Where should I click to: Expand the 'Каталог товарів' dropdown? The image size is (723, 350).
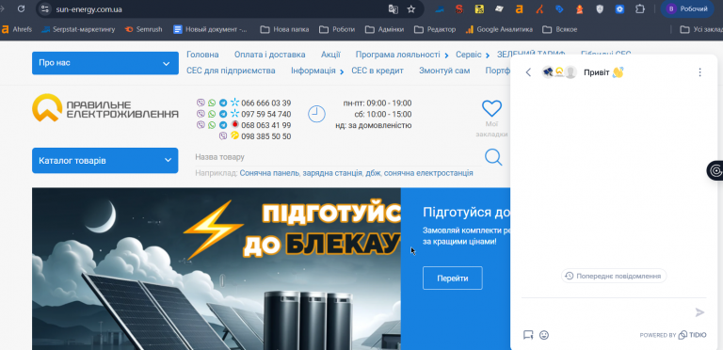[105, 161]
